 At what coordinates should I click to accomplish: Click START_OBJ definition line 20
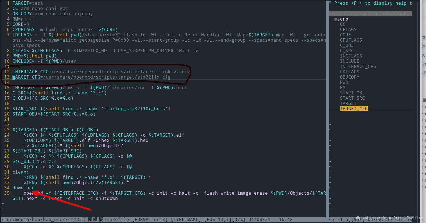tap(54, 114)
